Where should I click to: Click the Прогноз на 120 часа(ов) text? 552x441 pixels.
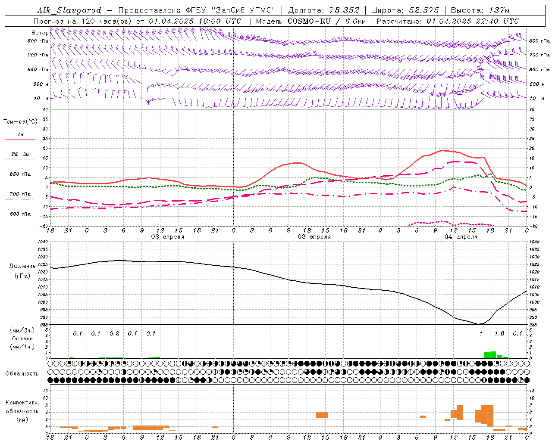point(82,21)
